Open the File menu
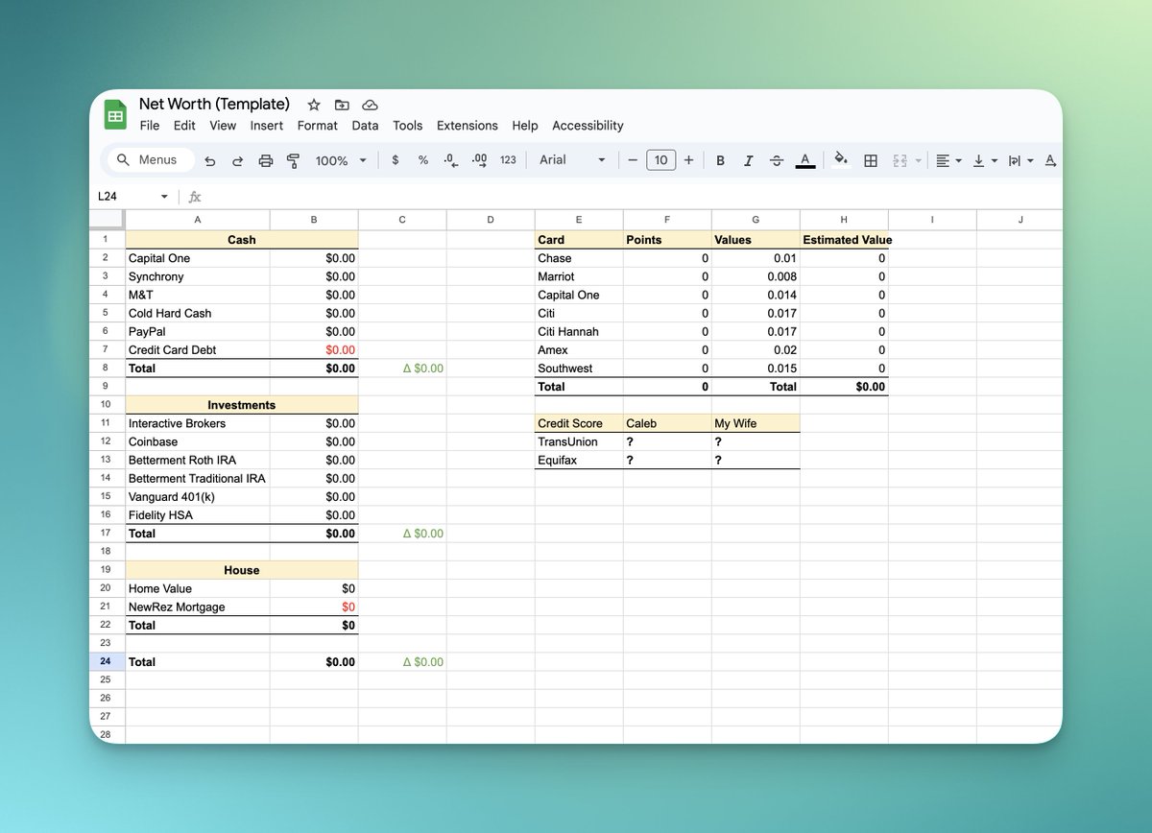Image resolution: width=1152 pixels, height=833 pixels. tap(150, 126)
